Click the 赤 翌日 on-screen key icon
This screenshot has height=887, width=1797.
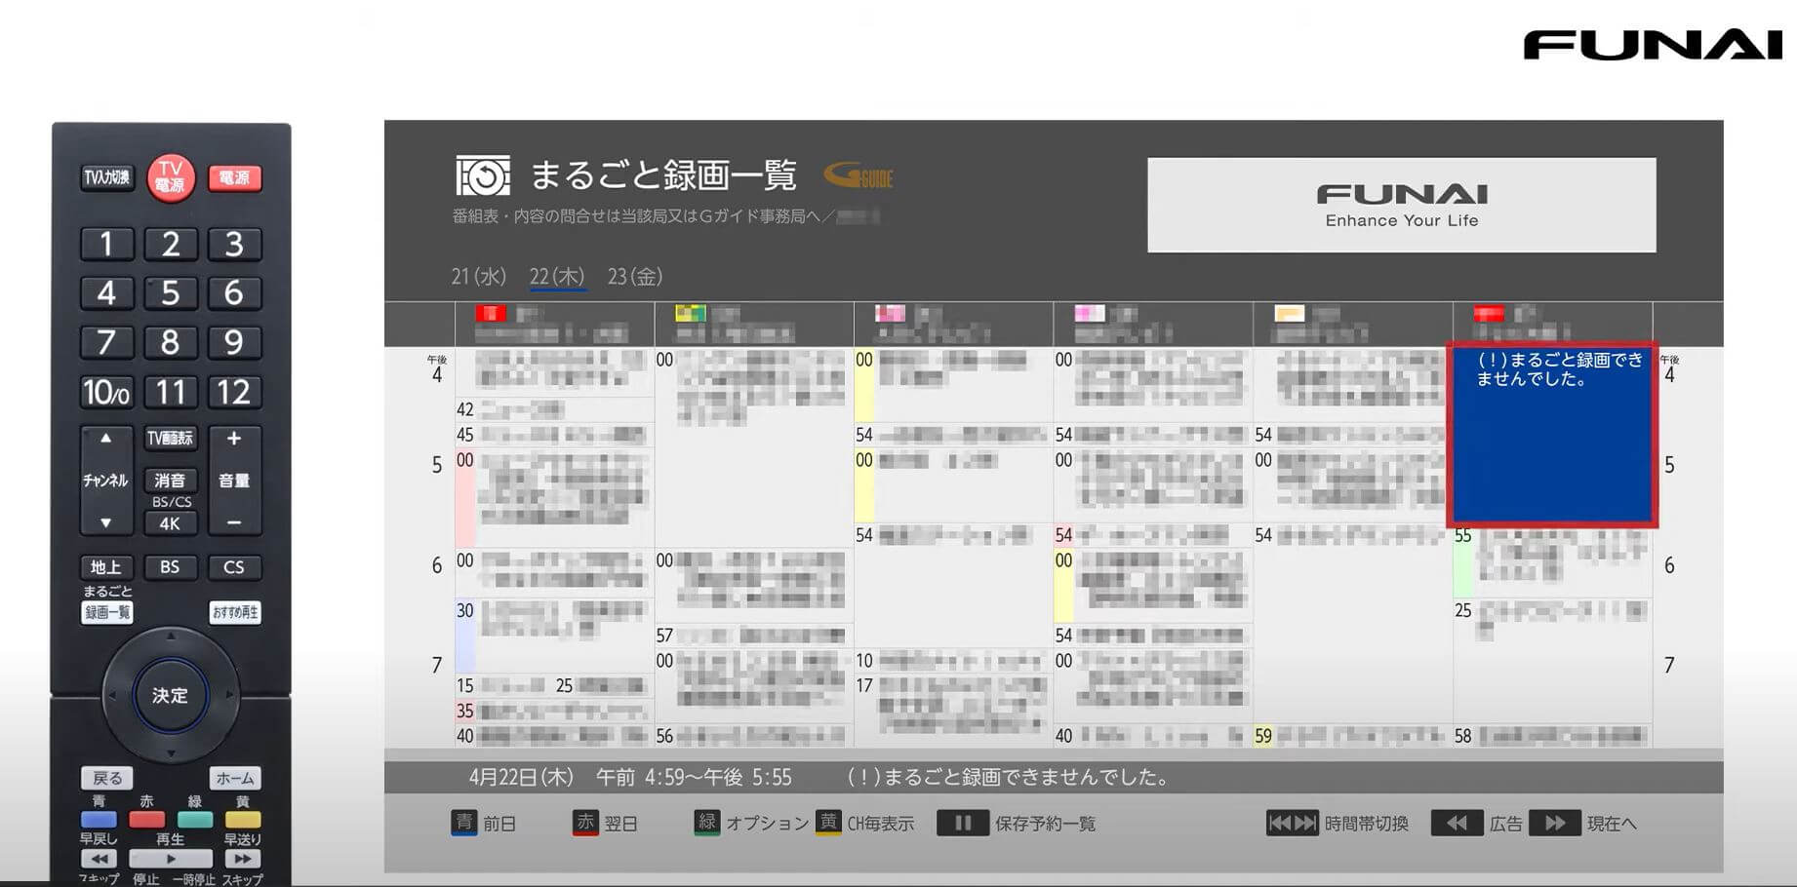[585, 823]
